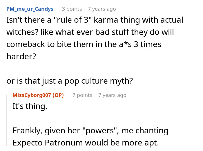
Task: Click the "or is that just a pop" text
Action: [x=70, y=81]
